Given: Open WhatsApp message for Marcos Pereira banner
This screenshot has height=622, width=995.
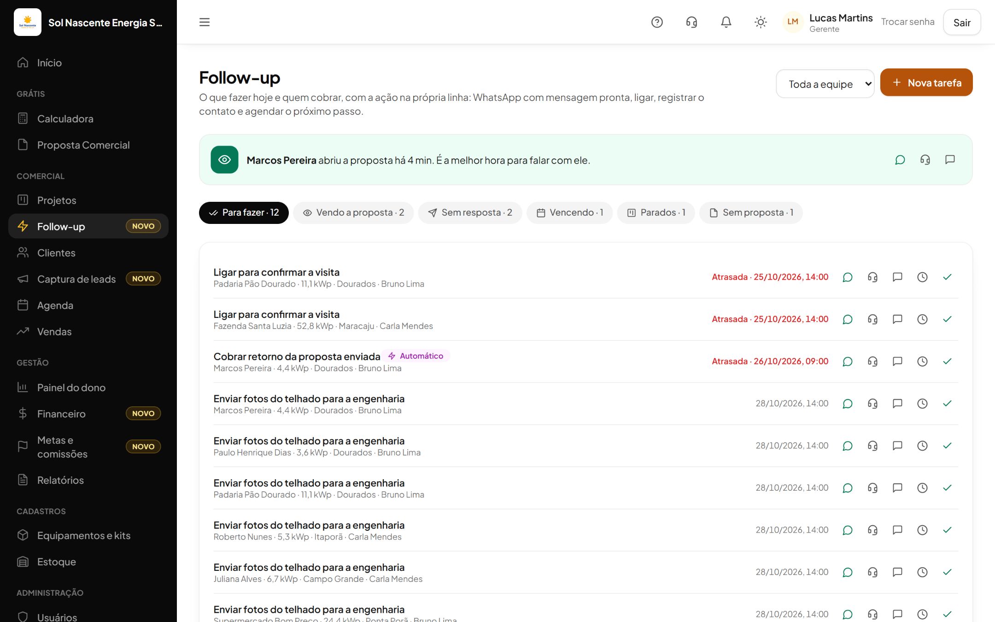Looking at the screenshot, I should pyautogui.click(x=900, y=160).
